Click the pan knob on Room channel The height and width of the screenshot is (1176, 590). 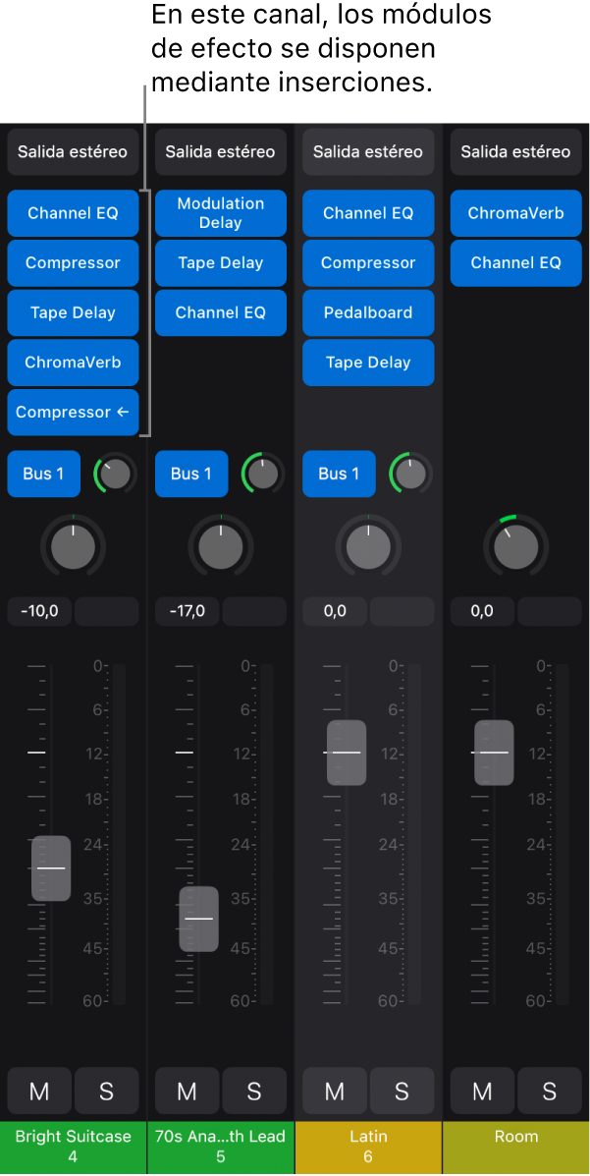point(516,547)
